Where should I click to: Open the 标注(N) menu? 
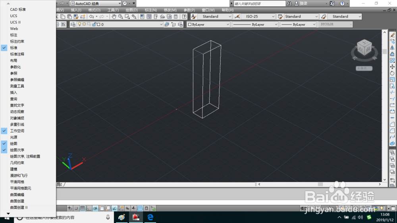tap(150, 10)
